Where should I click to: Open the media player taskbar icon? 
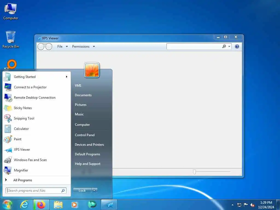(74, 205)
